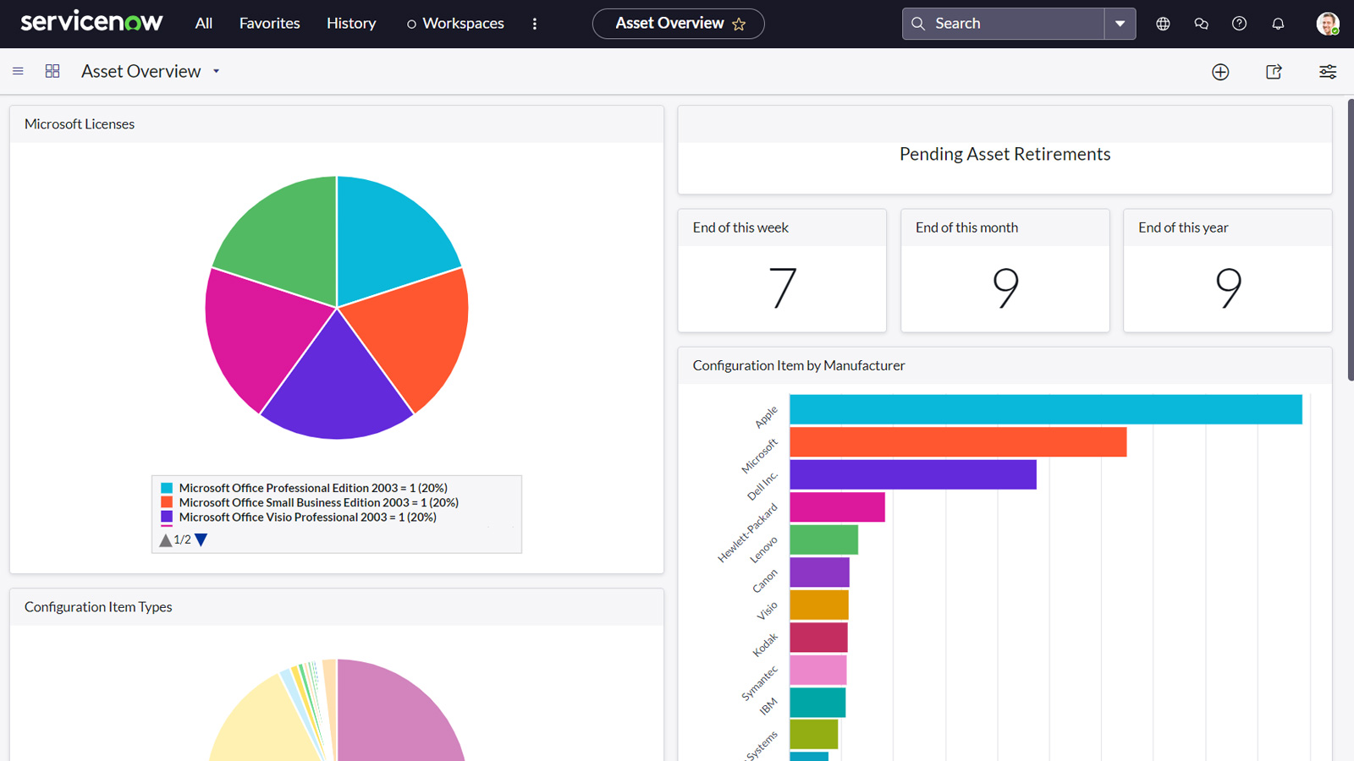Open the End of this week count 7
Viewport: 1354px width, 761px height.
tap(782, 288)
